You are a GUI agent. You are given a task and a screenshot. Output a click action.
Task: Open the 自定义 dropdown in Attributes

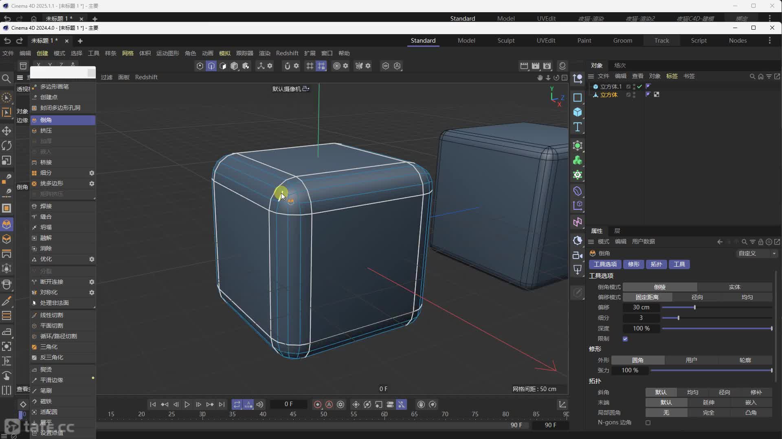tap(757, 253)
